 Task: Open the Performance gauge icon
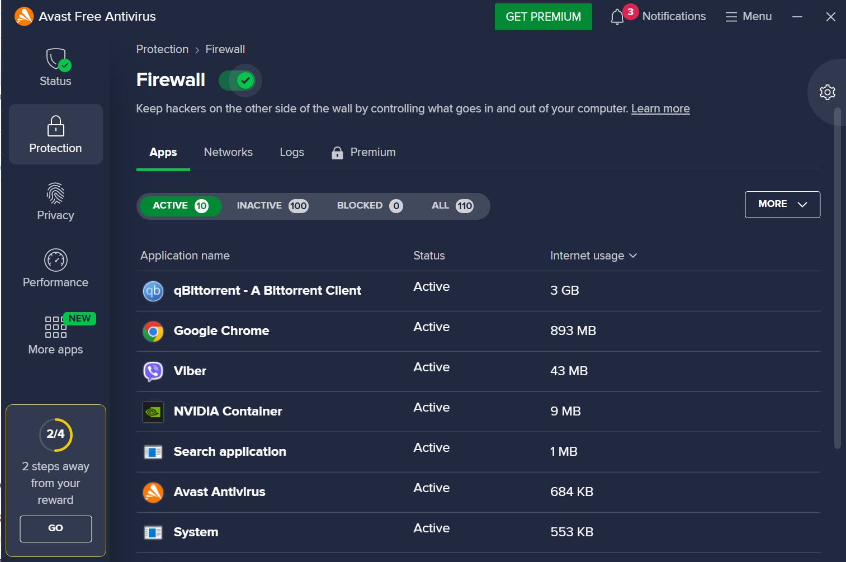coord(55,260)
